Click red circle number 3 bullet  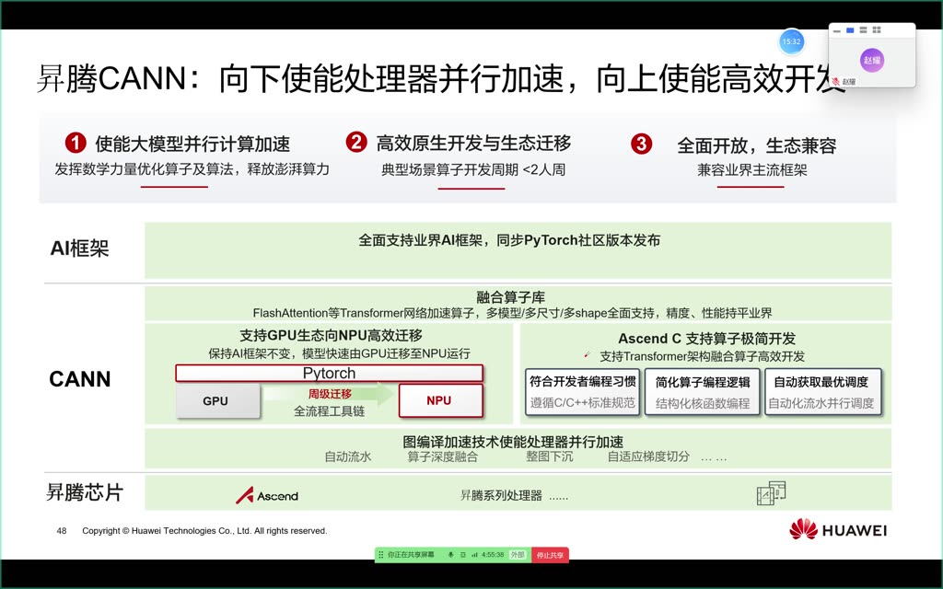641,144
